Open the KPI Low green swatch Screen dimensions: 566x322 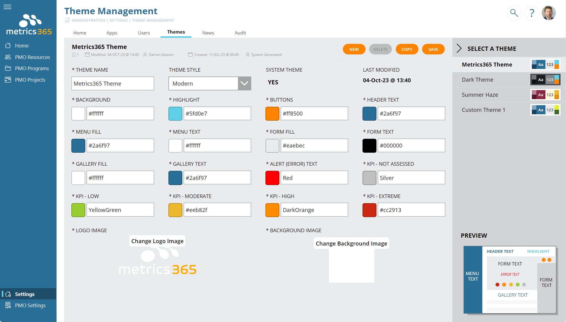pos(78,210)
